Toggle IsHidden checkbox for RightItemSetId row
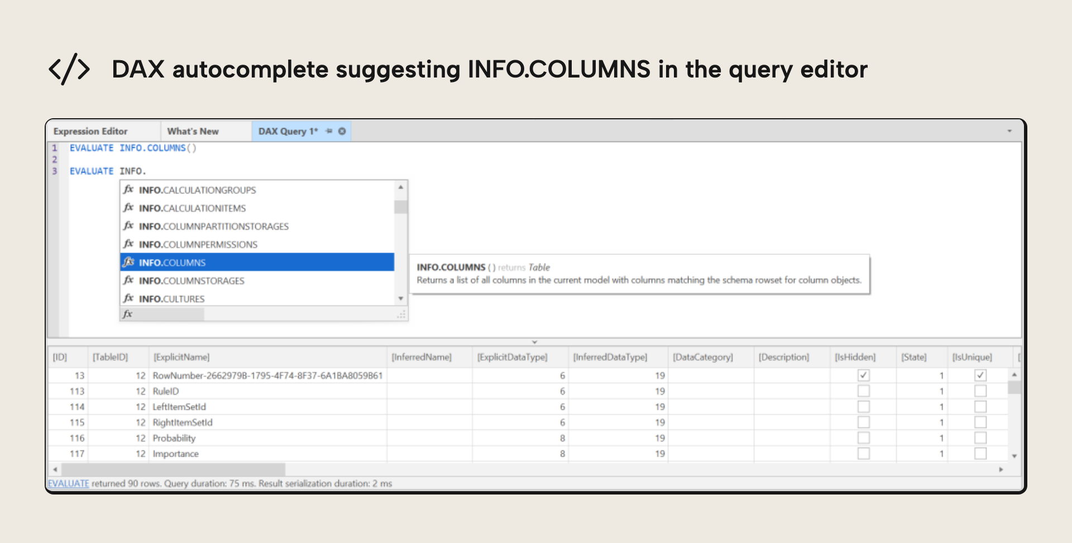This screenshot has height=543, width=1072. (864, 422)
